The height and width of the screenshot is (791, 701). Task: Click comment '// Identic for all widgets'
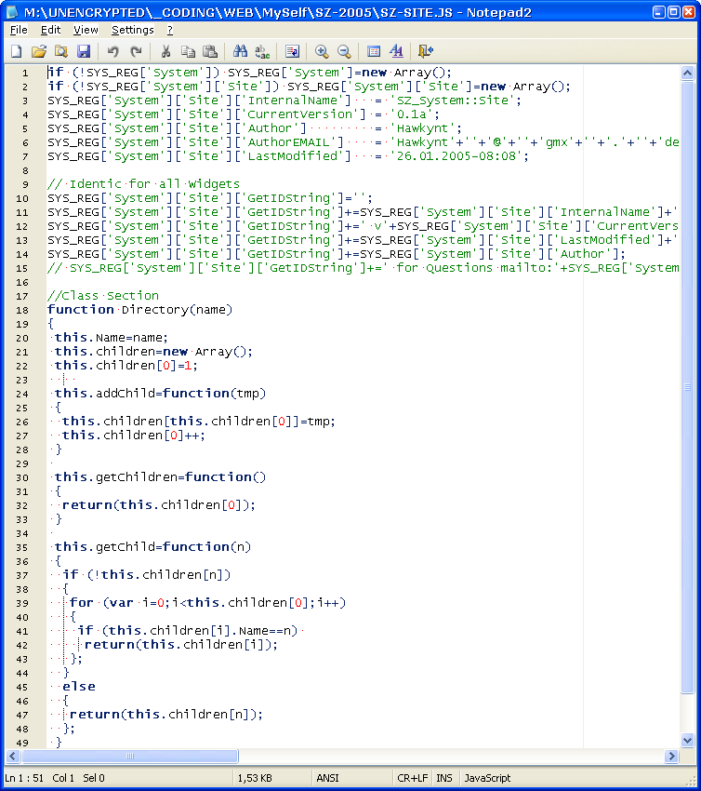pyautogui.click(x=143, y=184)
